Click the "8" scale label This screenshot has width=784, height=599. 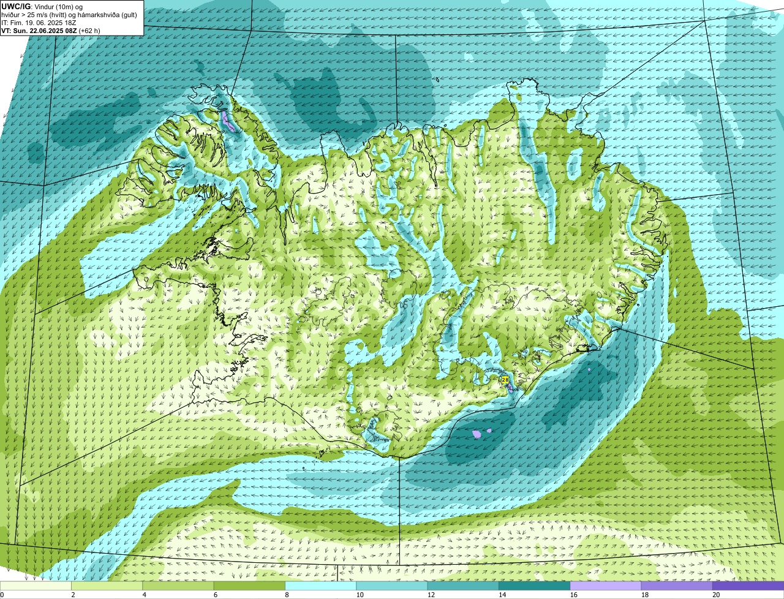pos(287,595)
